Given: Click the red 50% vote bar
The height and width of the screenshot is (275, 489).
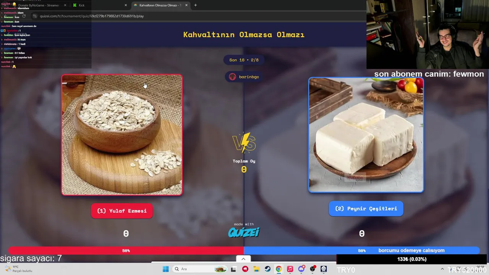Looking at the screenshot, I should pos(126,251).
